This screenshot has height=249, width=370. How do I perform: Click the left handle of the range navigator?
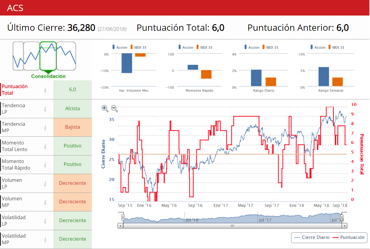[123, 217]
